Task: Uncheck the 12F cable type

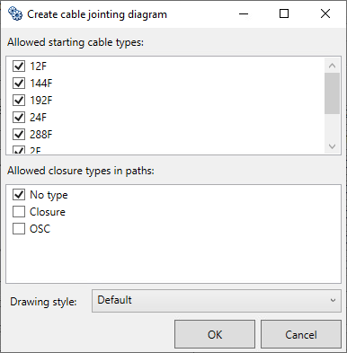Action: (19, 66)
